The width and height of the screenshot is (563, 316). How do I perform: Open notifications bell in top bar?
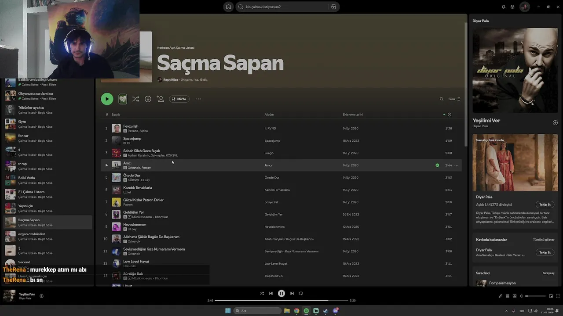pyautogui.click(x=504, y=7)
